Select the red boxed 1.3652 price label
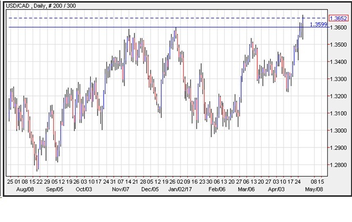This screenshot has width=352, height=222. coord(339,18)
